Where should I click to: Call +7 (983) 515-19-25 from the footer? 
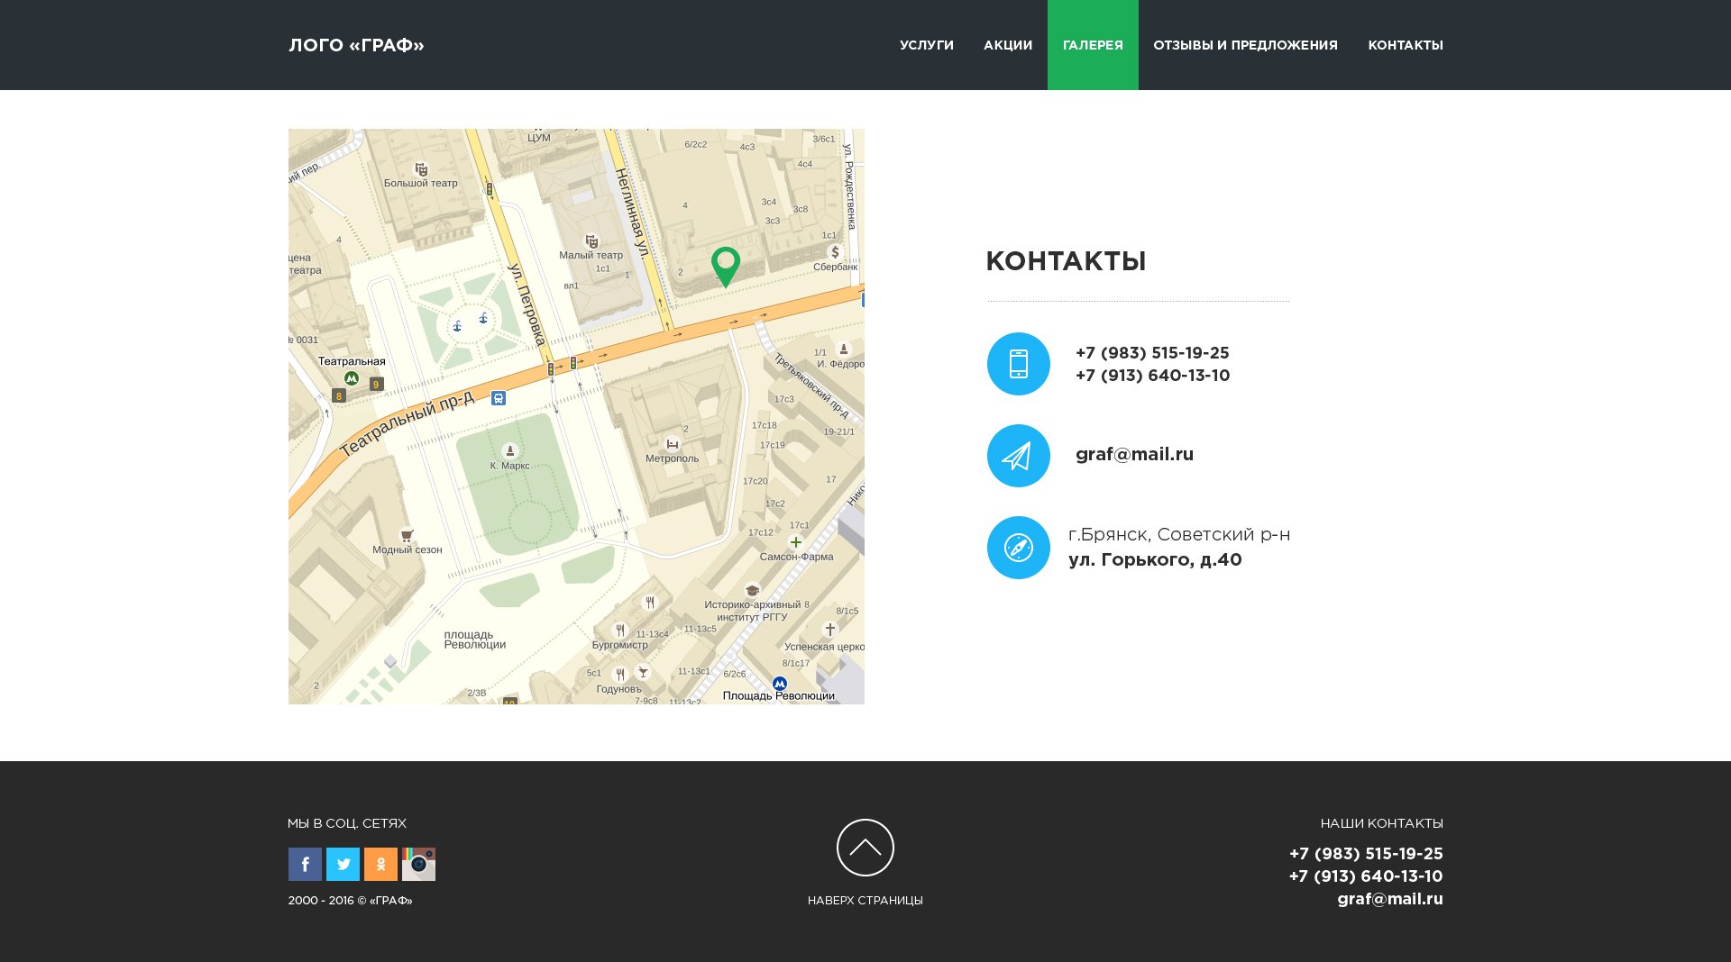click(1366, 853)
